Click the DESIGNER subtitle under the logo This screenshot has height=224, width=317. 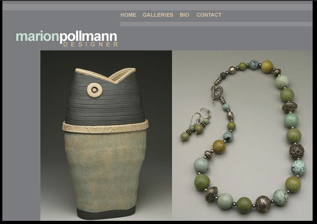pos(91,44)
